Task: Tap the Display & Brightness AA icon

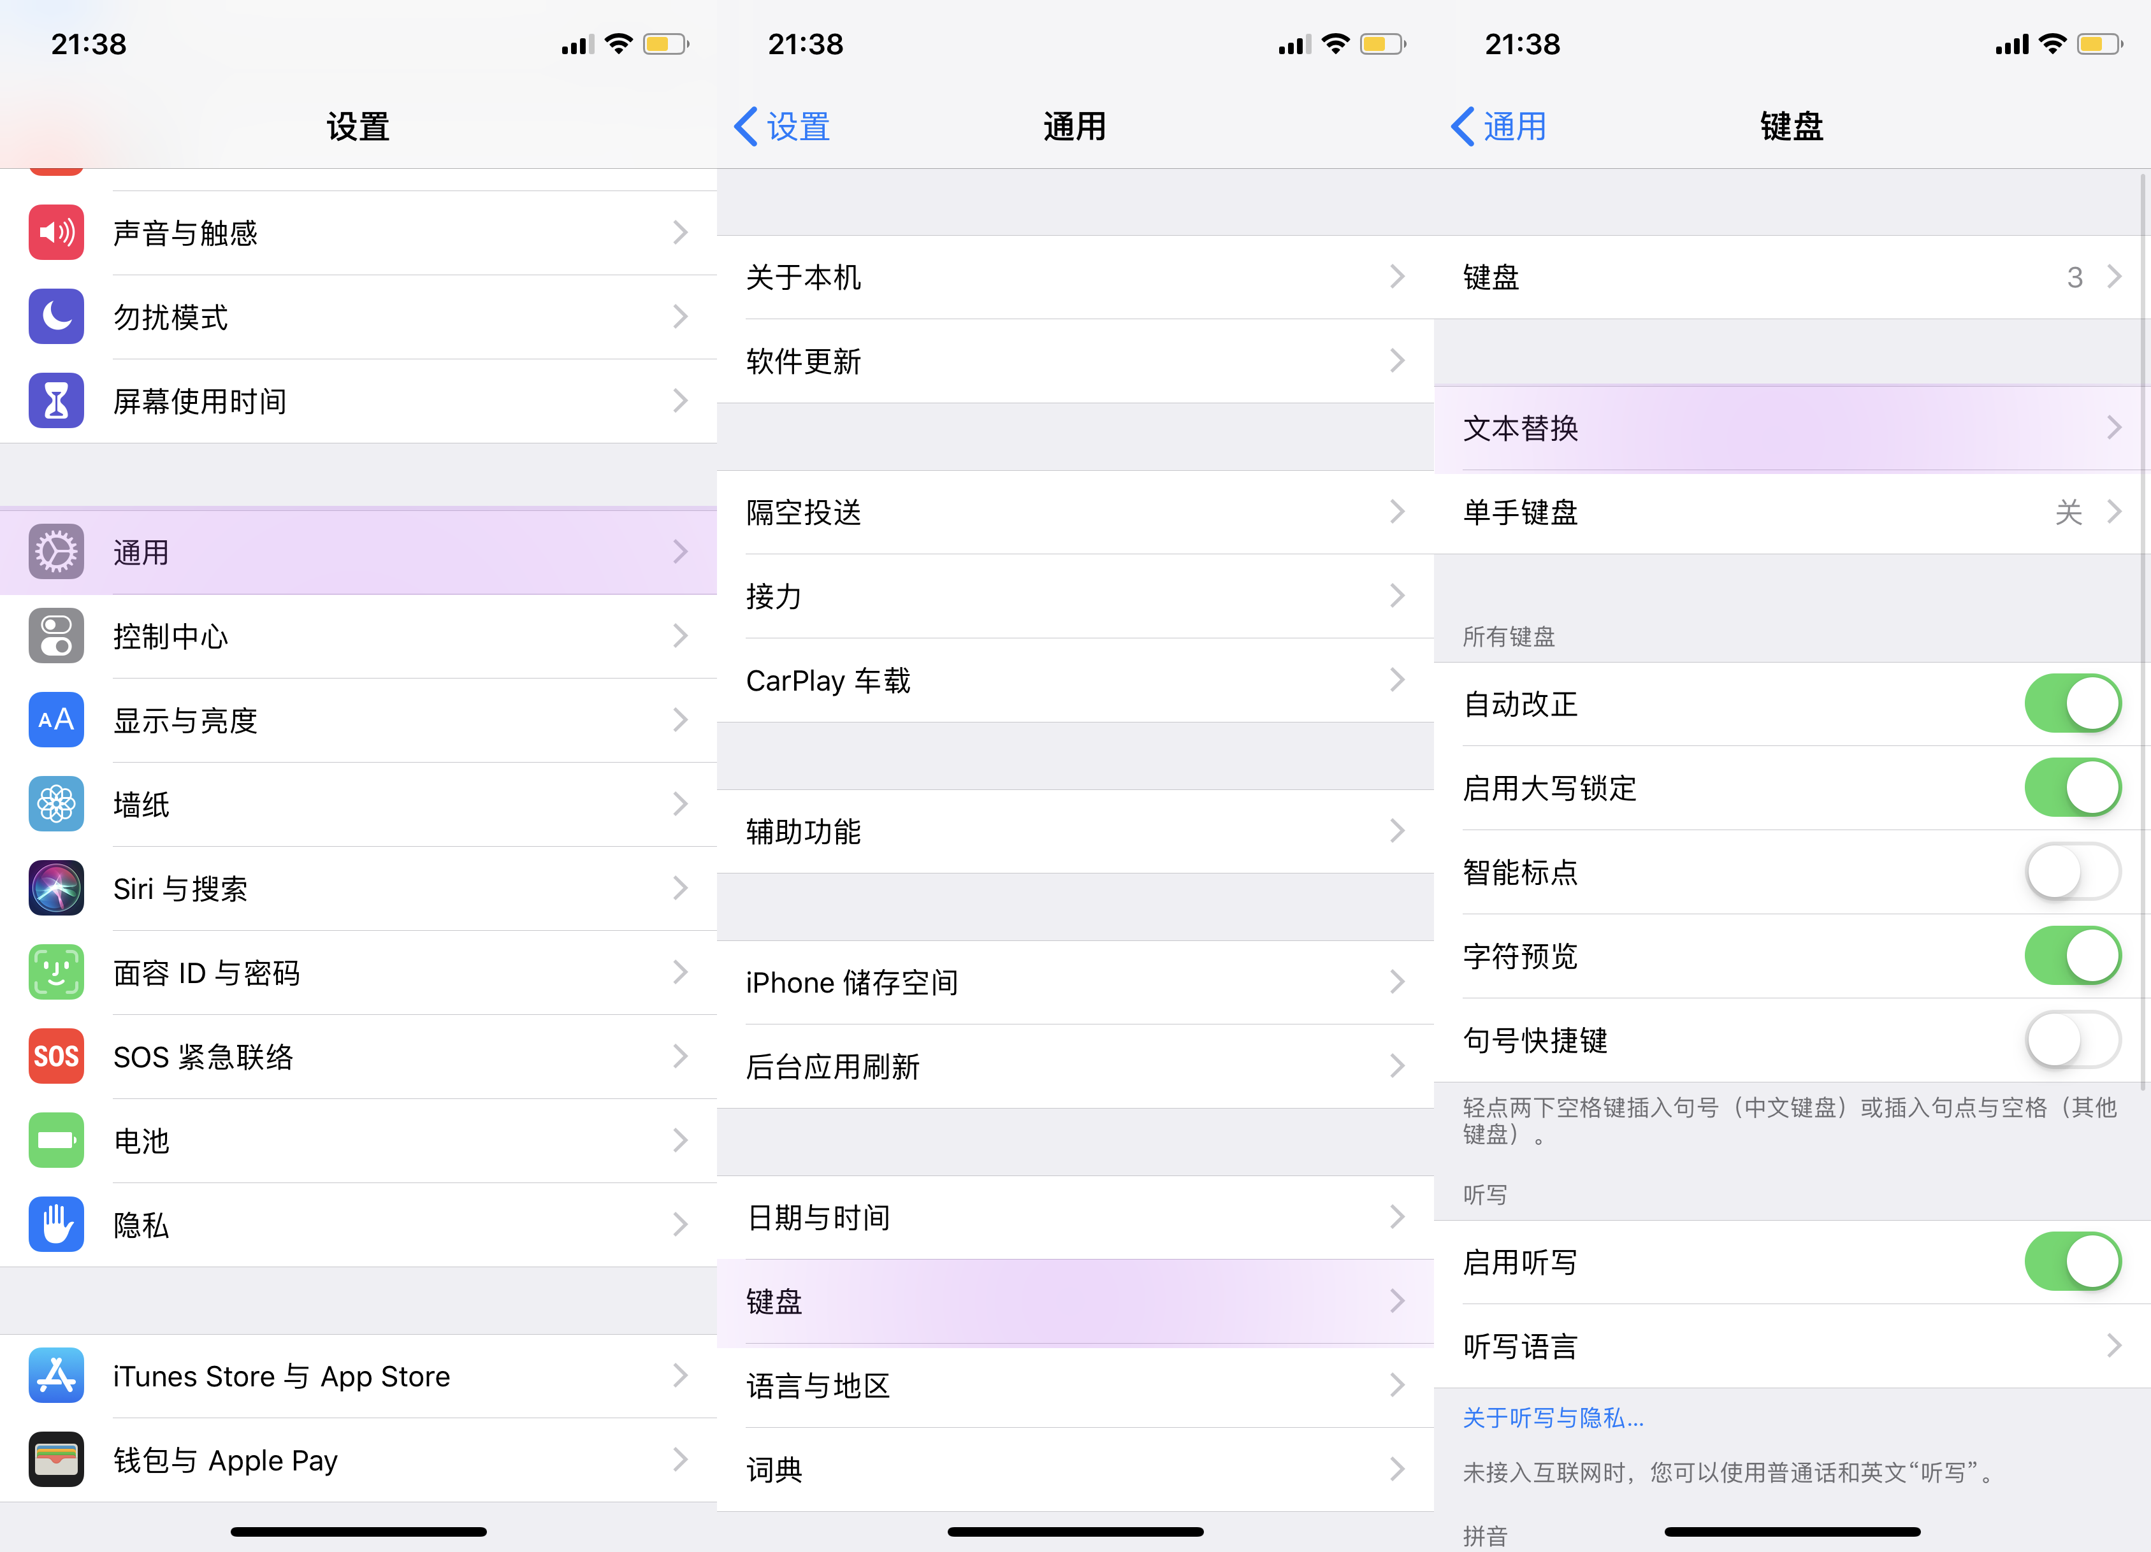Action: click(x=56, y=719)
